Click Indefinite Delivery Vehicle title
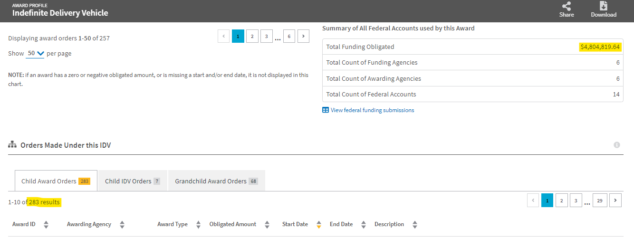This screenshot has height=238, width=634. click(x=60, y=13)
